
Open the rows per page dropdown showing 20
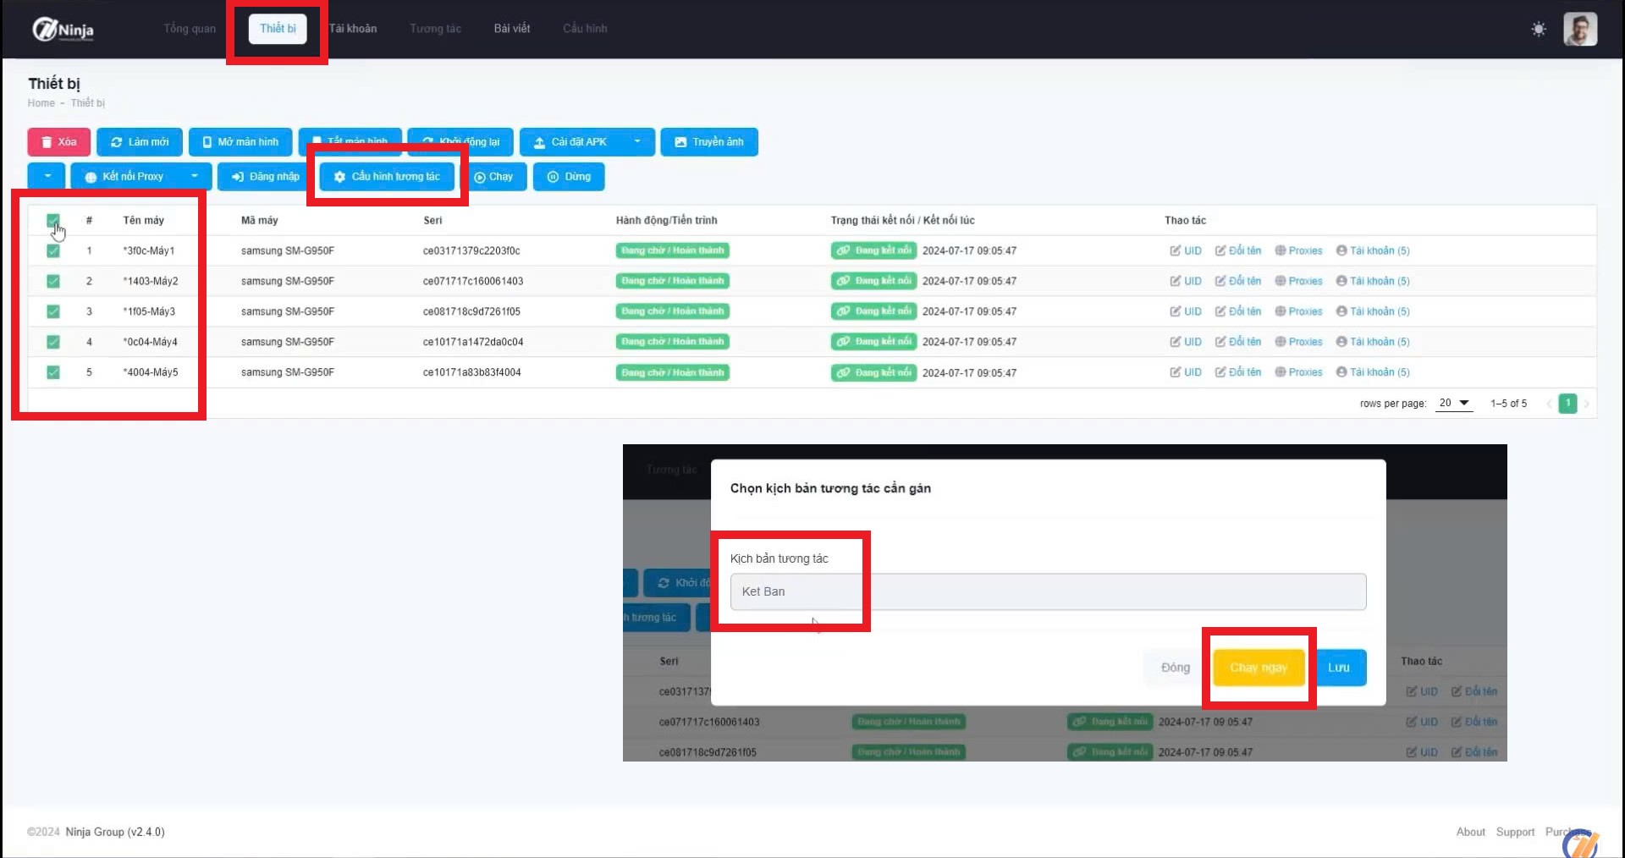[x=1454, y=404]
